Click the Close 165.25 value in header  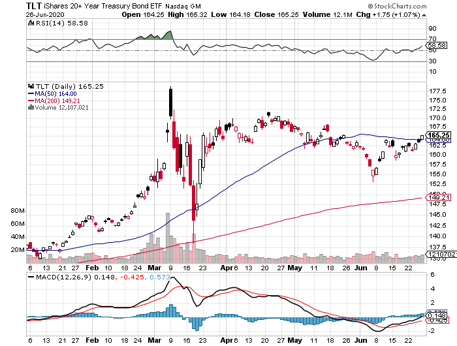(x=276, y=14)
